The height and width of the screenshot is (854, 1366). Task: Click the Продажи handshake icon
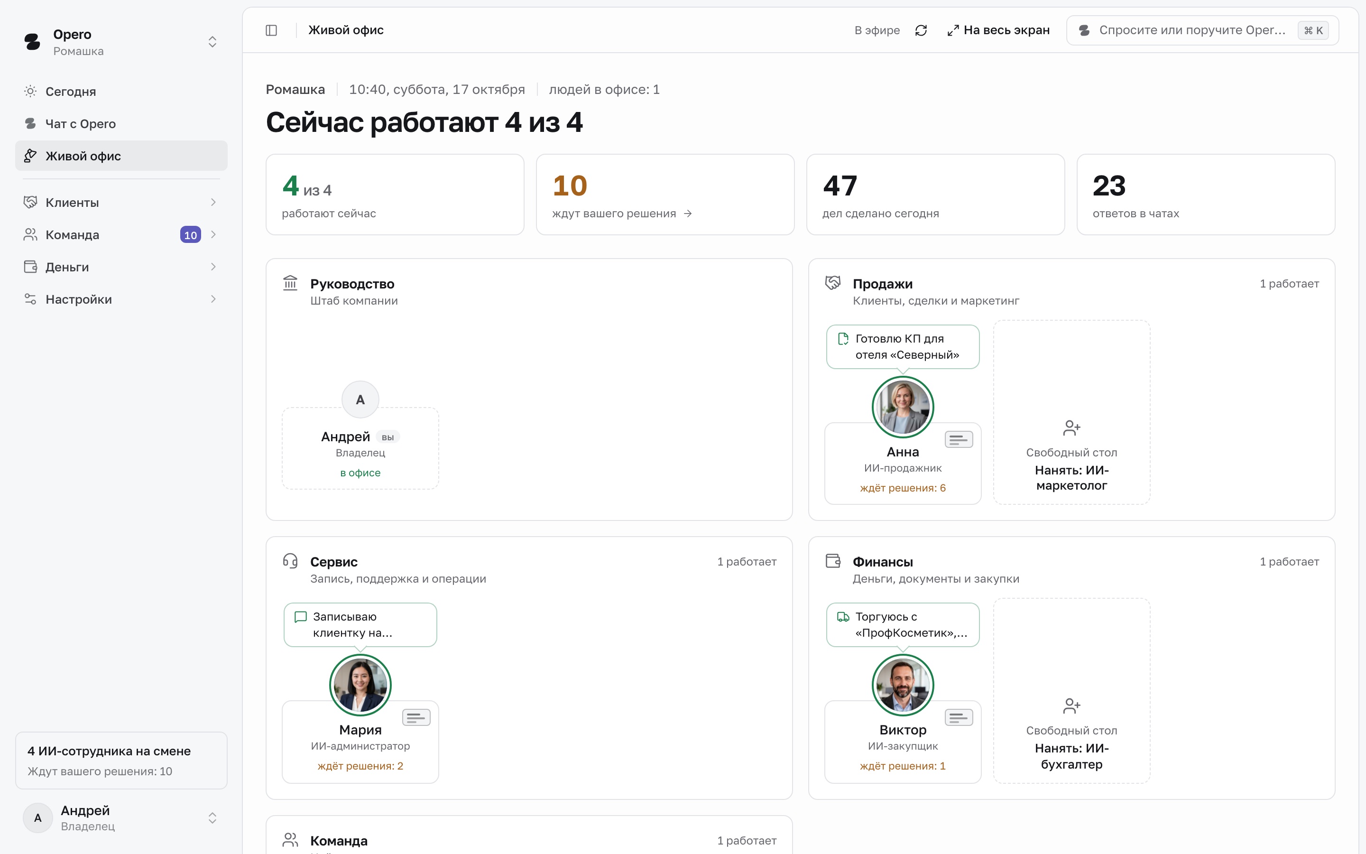pyautogui.click(x=832, y=282)
